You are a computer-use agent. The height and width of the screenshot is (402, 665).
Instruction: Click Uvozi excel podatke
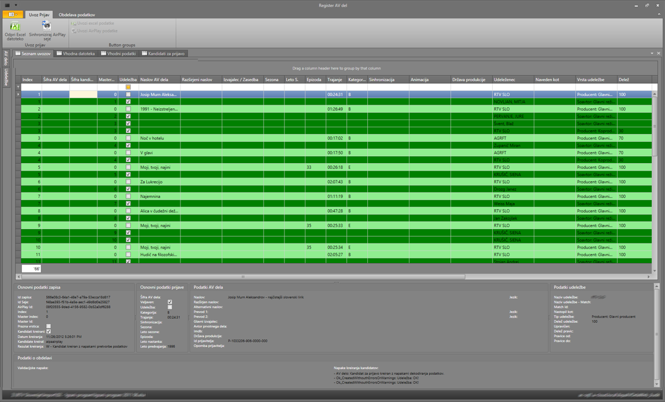tap(93, 23)
